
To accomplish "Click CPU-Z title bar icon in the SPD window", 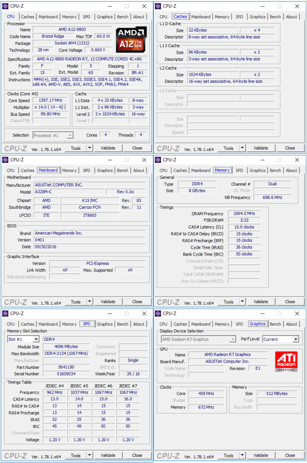I will pos(5,313).
